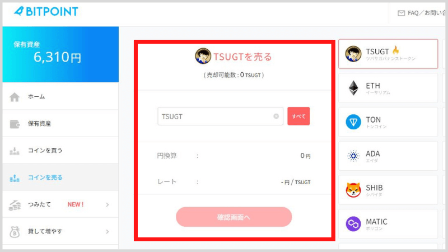The height and width of the screenshot is (252, 448).
Task: Select the TSUGT coin card
Action: click(388, 54)
